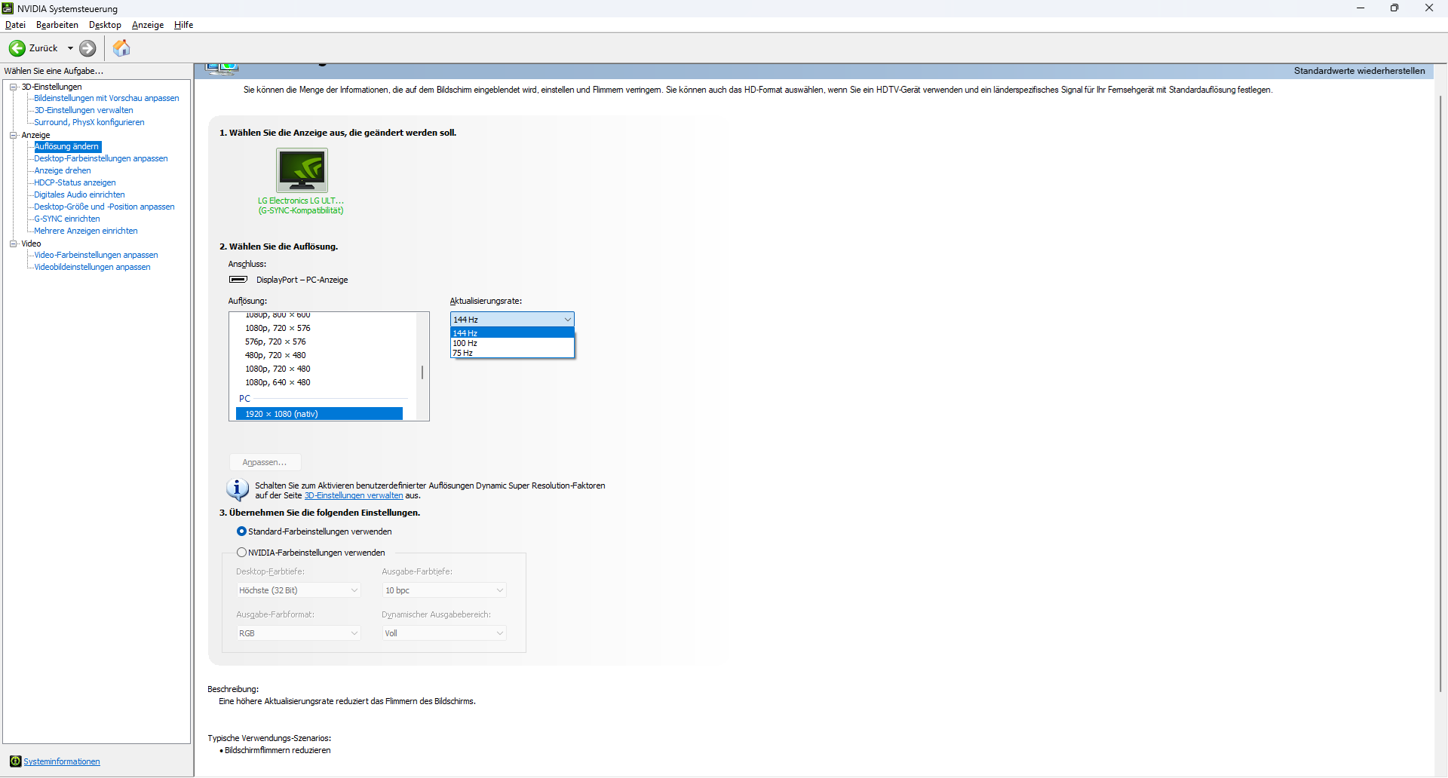Click the forward arrow navigation icon
Screen dimensions: 1448x778
(x=87, y=48)
